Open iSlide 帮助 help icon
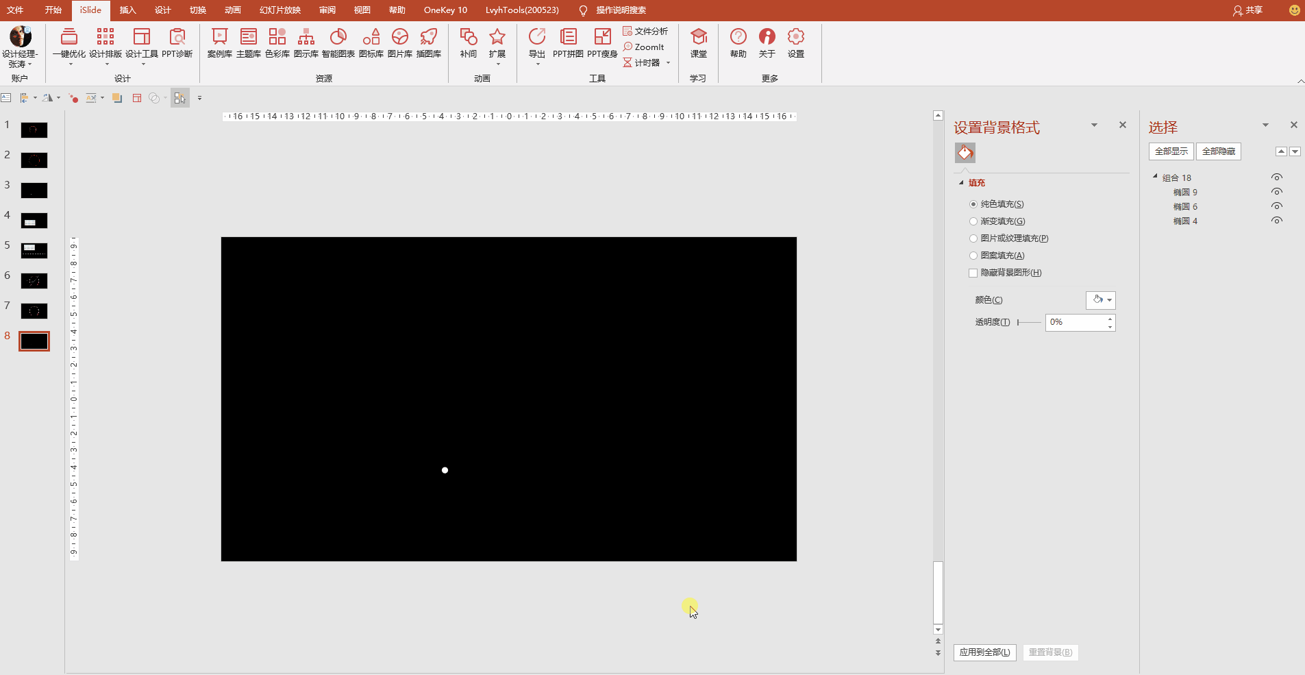Viewport: 1305px width, 675px height. pos(738,42)
